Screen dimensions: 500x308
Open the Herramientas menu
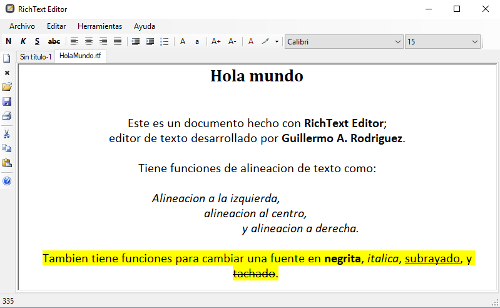[99, 26]
